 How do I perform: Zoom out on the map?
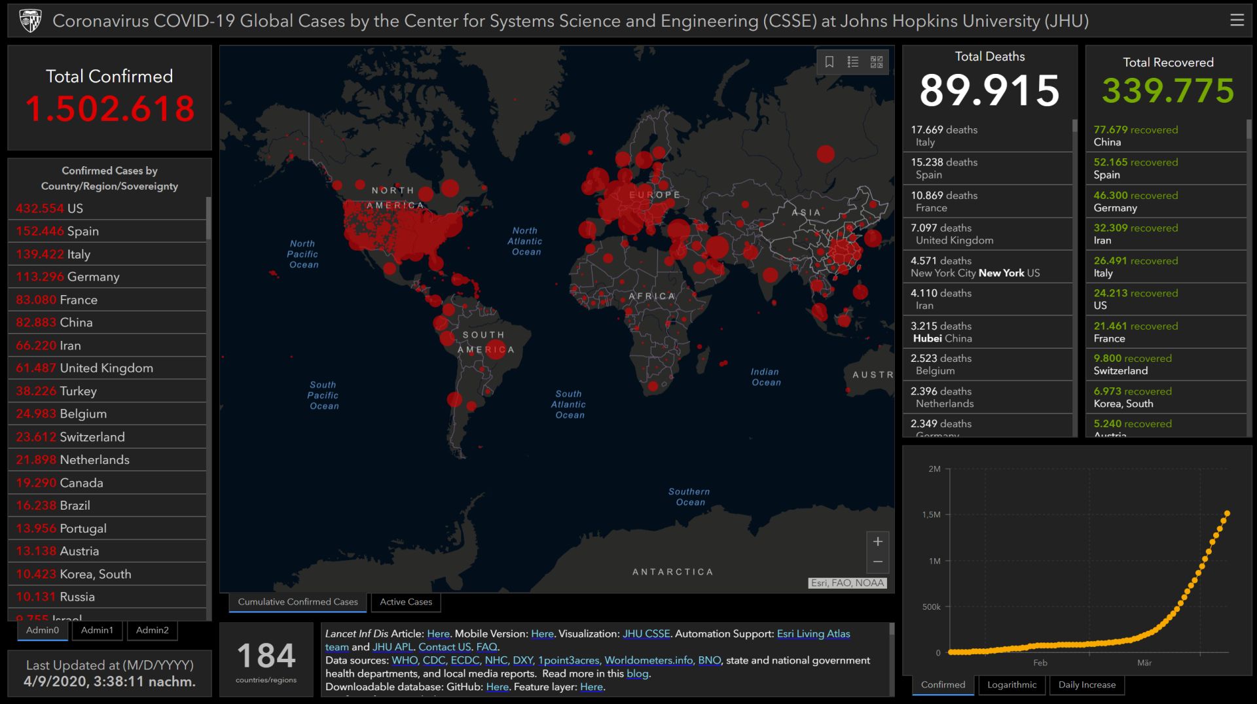[x=878, y=562]
